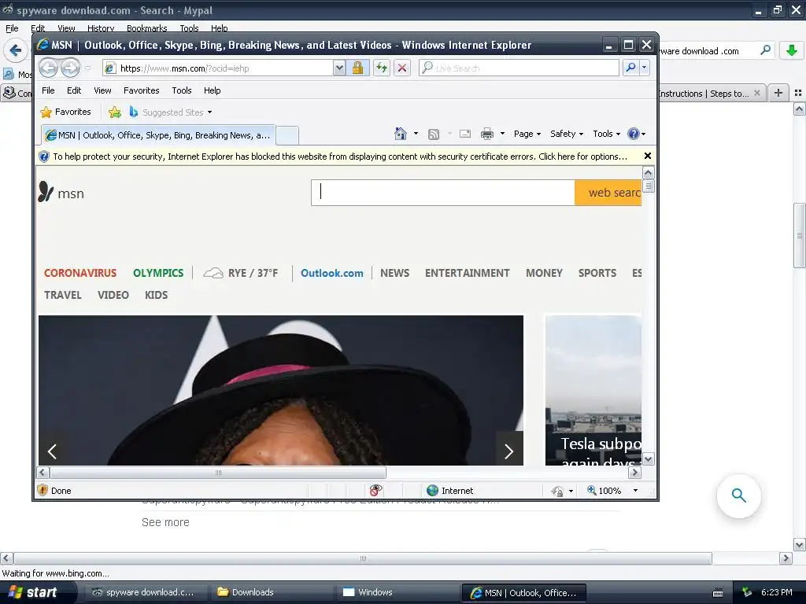Click the blocked pop-up status bar icon
Screen dimensions: 806x604
click(375, 491)
